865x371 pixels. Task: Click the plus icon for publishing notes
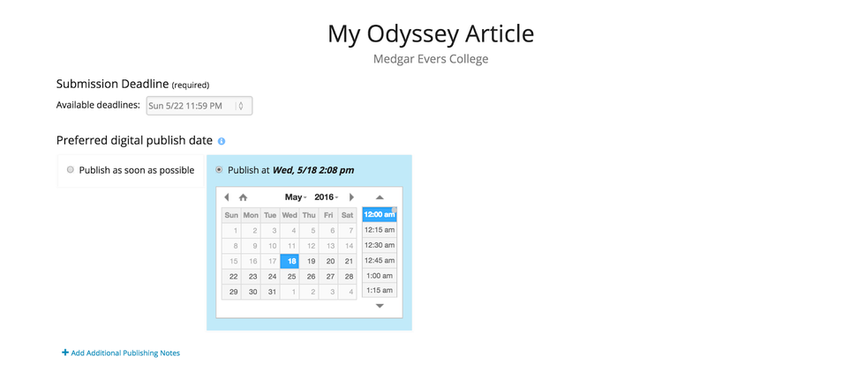(x=65, y=352)
